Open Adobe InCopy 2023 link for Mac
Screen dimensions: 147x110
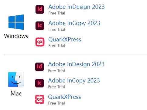click(x=74, y=81)
